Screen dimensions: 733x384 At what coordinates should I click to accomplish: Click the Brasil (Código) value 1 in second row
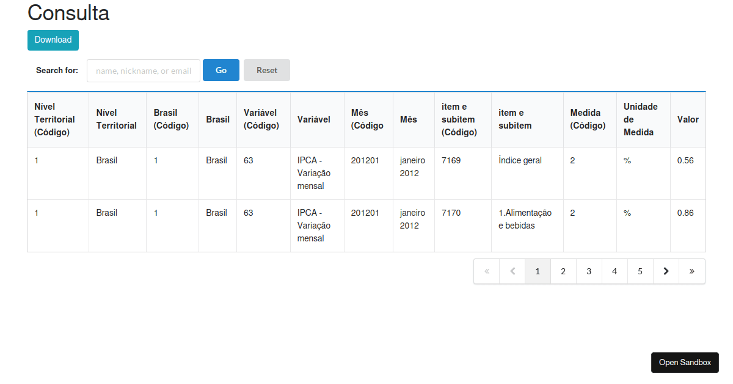(x=155, y=213)
